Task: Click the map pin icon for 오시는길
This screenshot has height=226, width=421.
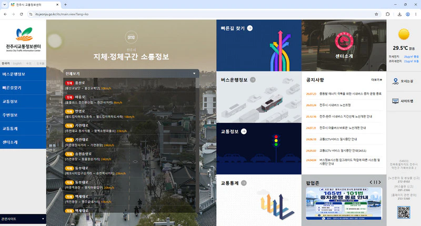Action: [395, 81]
